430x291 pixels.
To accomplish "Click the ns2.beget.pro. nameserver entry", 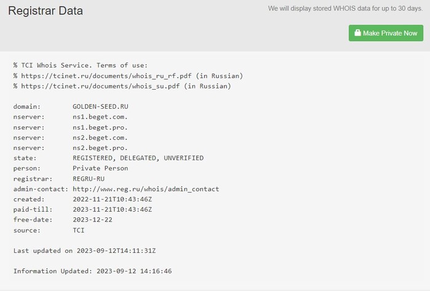I will tap(100, 148).
